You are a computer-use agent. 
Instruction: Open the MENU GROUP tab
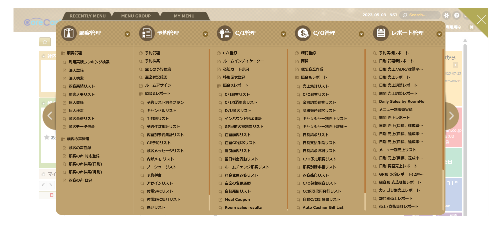(x=136, y=16)
